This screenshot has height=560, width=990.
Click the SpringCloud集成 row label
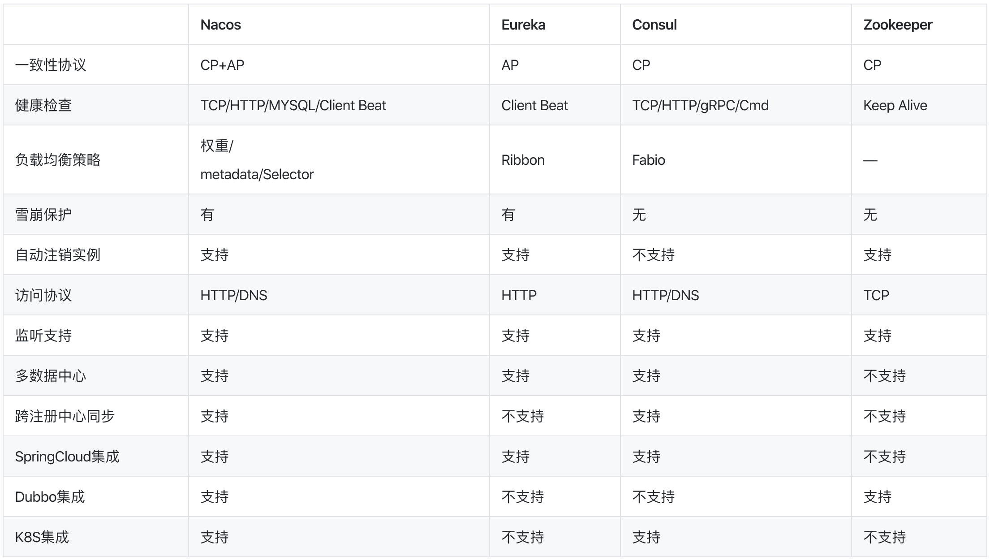[x=67, y=457]
